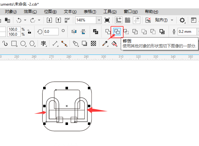Select the Connector line tool
Image resolution: width=199 pixels, height=146 pixels.
(x=64, y=43)
